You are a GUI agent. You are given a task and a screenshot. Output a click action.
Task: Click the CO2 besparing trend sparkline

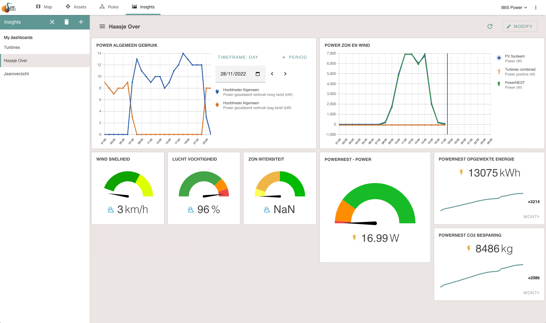click(481, 276)
